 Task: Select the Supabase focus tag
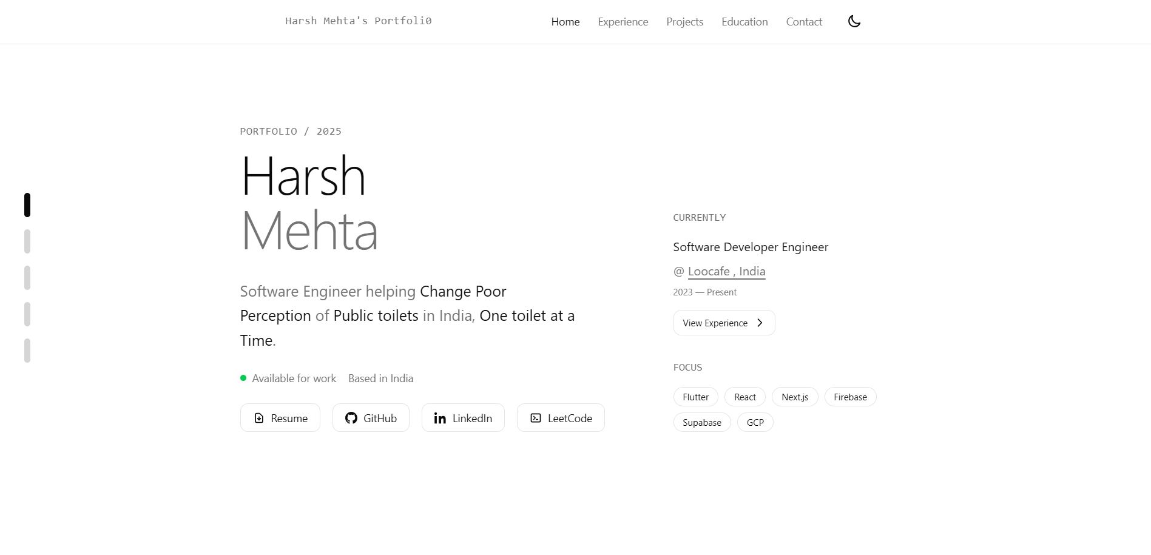point(701,422)
